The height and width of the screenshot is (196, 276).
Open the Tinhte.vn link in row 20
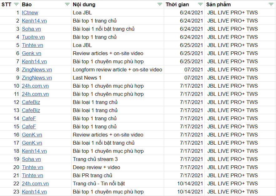tap(33, 167)
